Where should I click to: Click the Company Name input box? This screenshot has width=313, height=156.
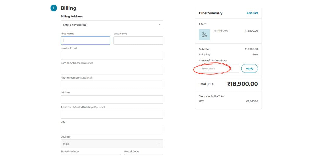112,70
